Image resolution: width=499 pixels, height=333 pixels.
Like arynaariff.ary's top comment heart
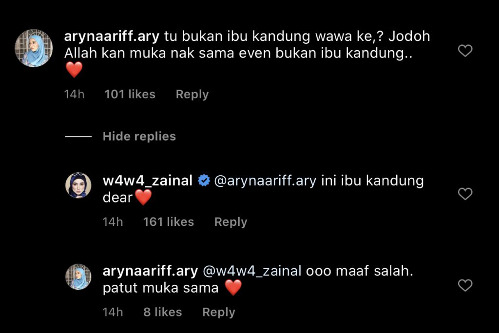point(465,51)
